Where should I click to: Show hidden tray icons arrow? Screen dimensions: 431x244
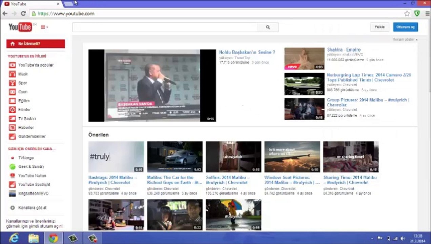[372, 239]
